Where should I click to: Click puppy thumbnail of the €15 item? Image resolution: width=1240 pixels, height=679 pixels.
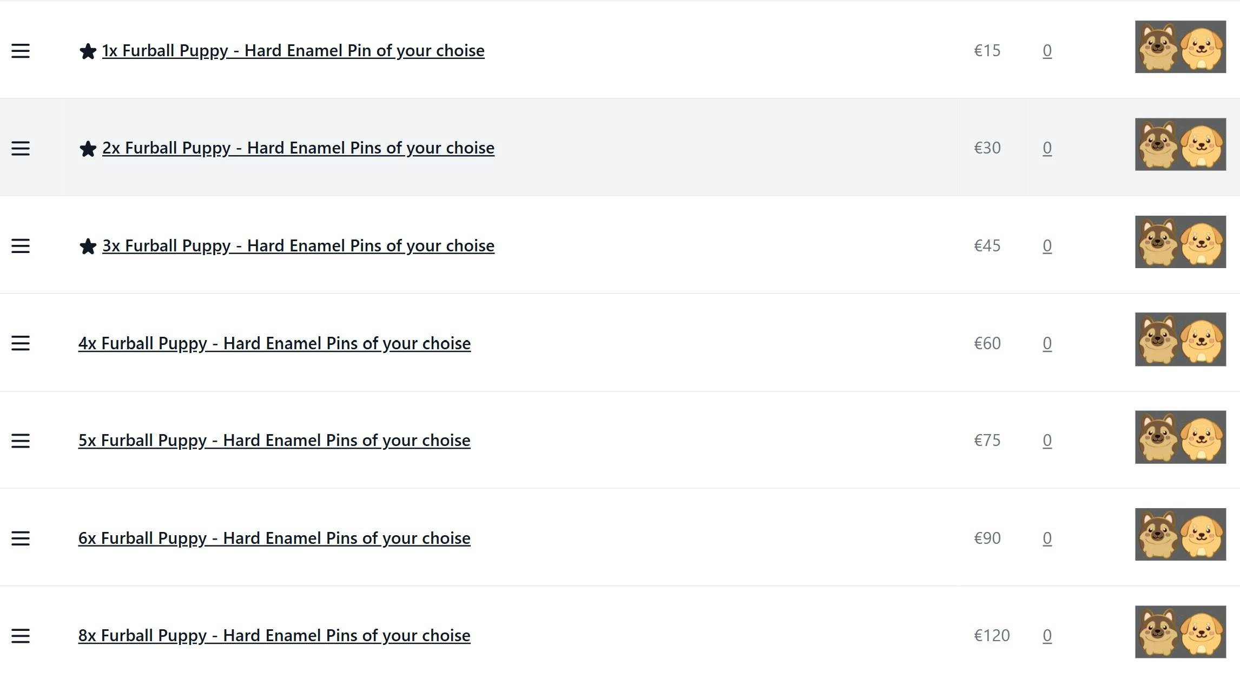coord(1180,47)
